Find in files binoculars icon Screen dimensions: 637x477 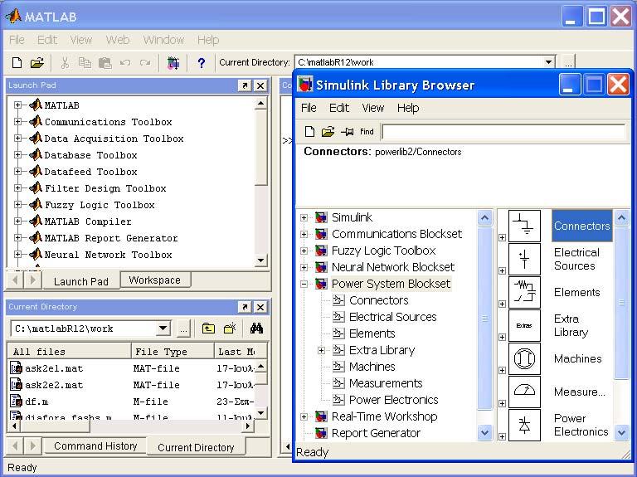point(256,329)
